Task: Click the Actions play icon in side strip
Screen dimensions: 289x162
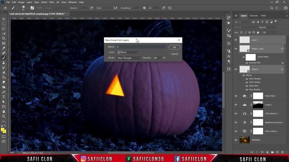Action: click(x=229, y=23)
